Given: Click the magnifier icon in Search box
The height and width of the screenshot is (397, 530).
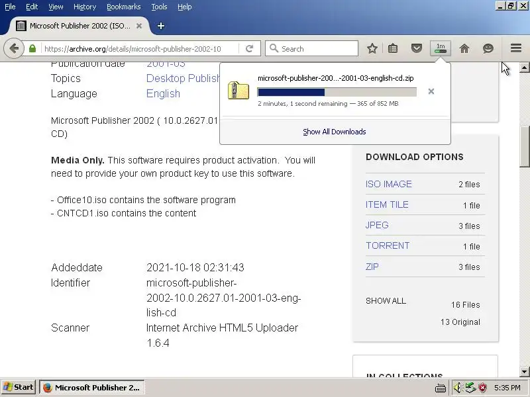Looking at the screenshot, I should [x=274, y=48].
